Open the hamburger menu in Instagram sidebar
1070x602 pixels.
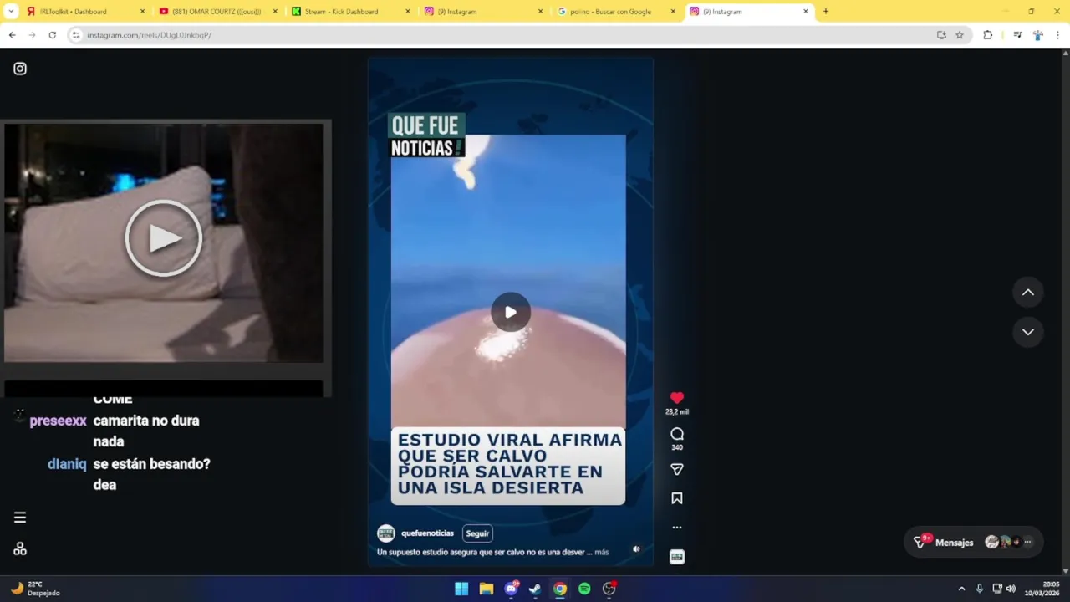click(20, 518)
